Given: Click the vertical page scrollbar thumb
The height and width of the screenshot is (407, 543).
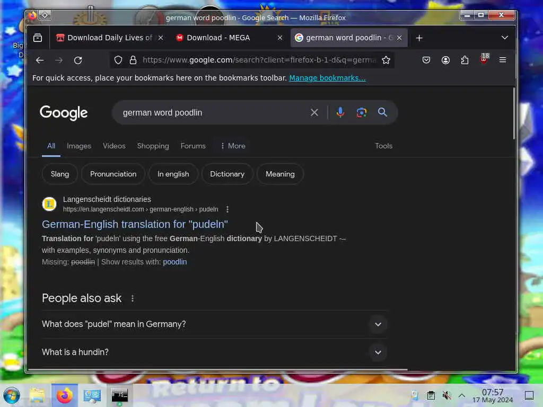Looking at the screenshot, I should (514, 113).
